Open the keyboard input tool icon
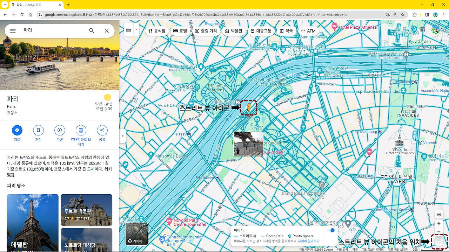The width and height of the screenshot is (449, 252). 129,30
